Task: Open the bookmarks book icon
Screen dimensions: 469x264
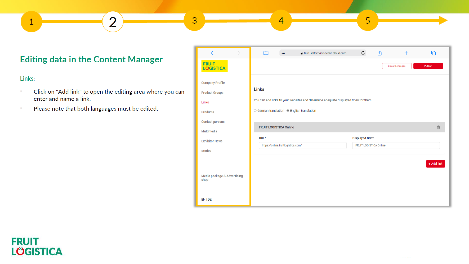Action: (266, 53)
